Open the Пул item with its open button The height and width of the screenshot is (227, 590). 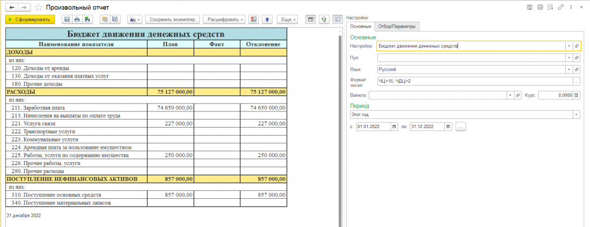pyautogui.click(x=576, y=58)
